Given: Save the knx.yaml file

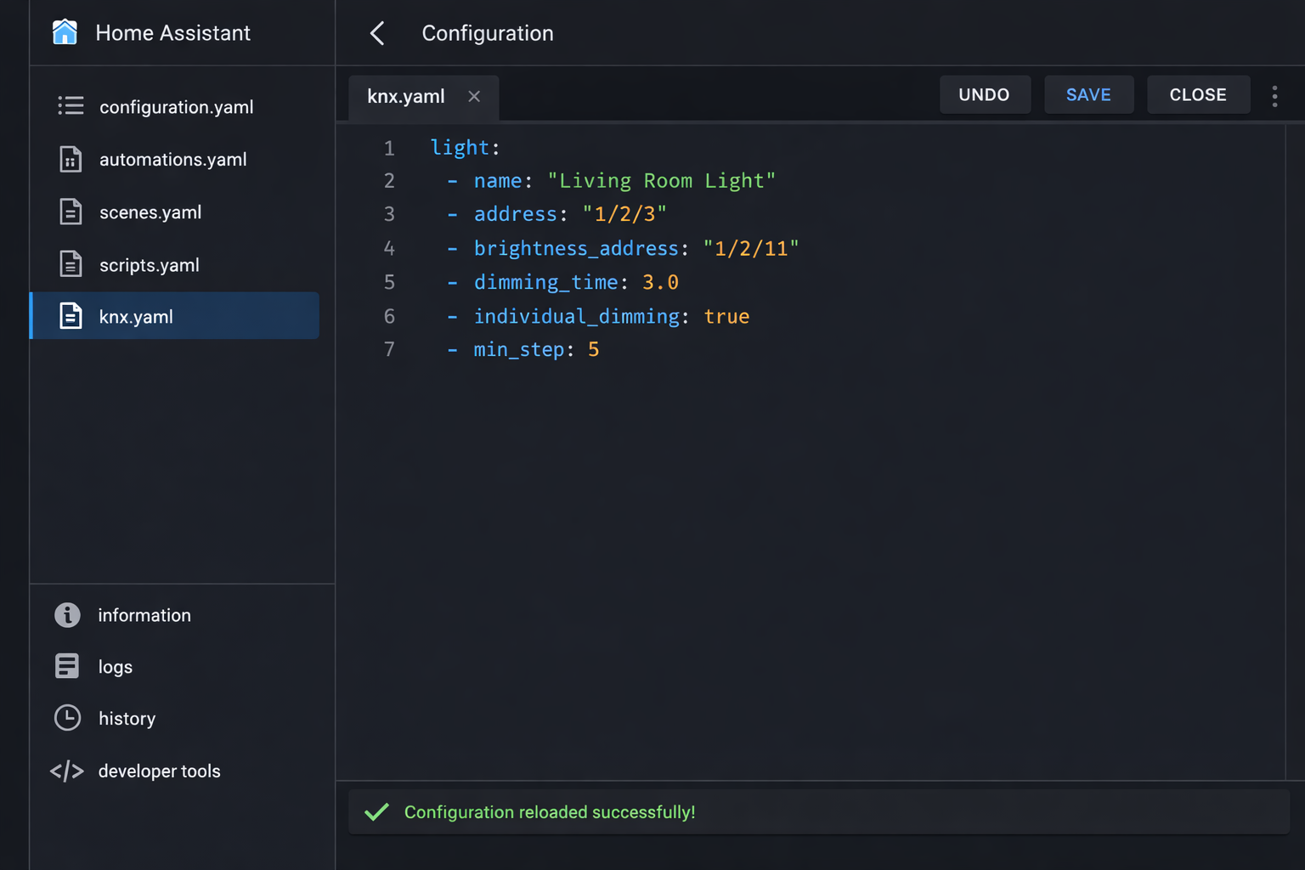Looking at the screenshot, I should tap(1088, 94).
